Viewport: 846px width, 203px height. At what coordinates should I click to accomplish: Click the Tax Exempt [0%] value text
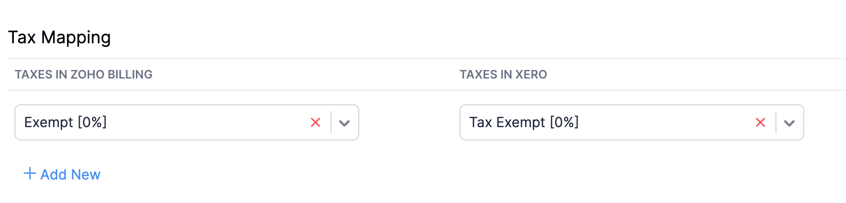[524, 122]
